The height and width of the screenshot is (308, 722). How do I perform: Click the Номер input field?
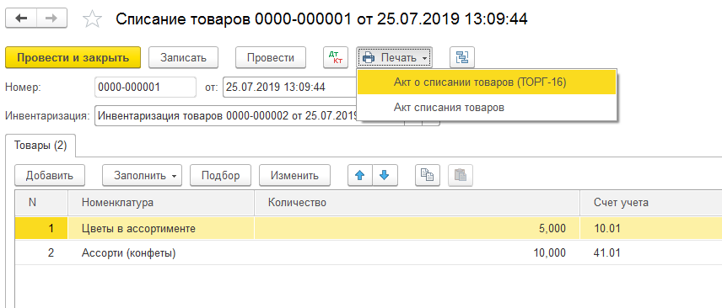pos(146,87)
